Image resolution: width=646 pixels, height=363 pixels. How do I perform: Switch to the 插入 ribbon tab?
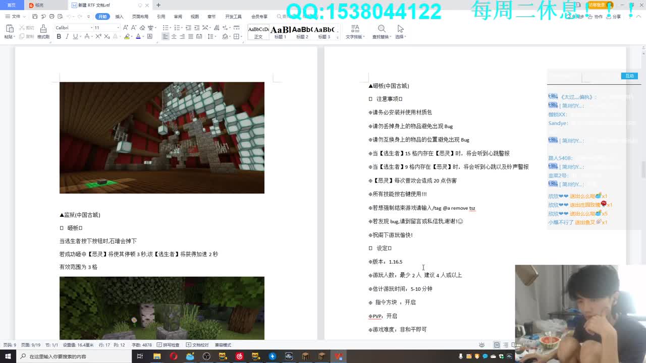[x=119, y=17]
